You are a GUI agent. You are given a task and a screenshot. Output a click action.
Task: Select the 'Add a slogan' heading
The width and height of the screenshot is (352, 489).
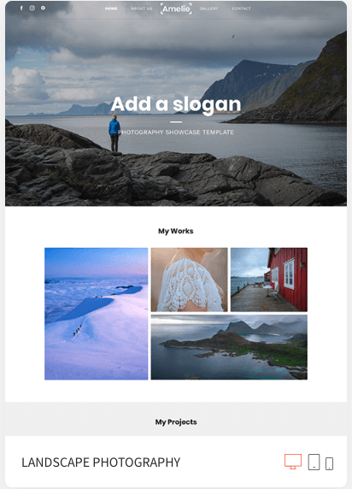click(176, 104)
